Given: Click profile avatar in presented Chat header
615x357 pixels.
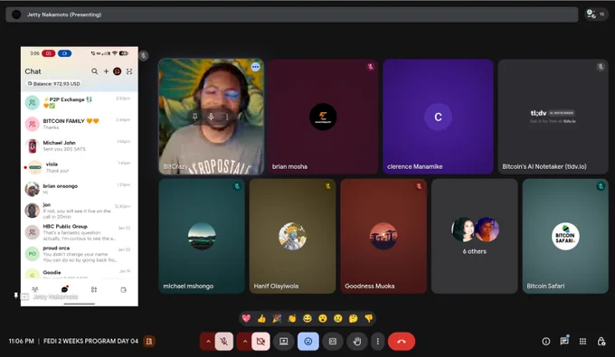Looking at the screenshot, I should coord(118,71).
